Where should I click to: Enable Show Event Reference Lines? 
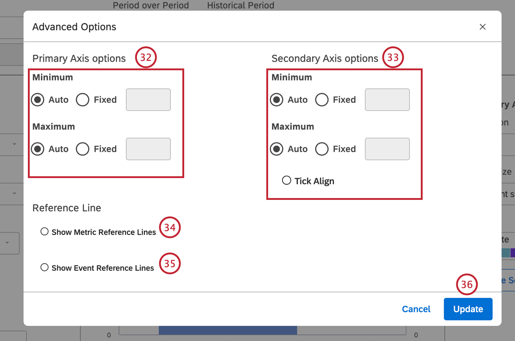pos(45,267)
